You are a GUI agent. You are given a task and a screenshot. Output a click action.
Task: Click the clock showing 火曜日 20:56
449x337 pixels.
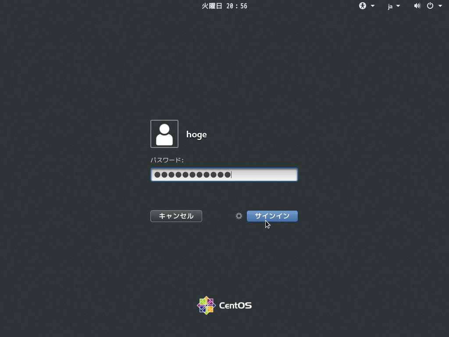coord(224,6)
